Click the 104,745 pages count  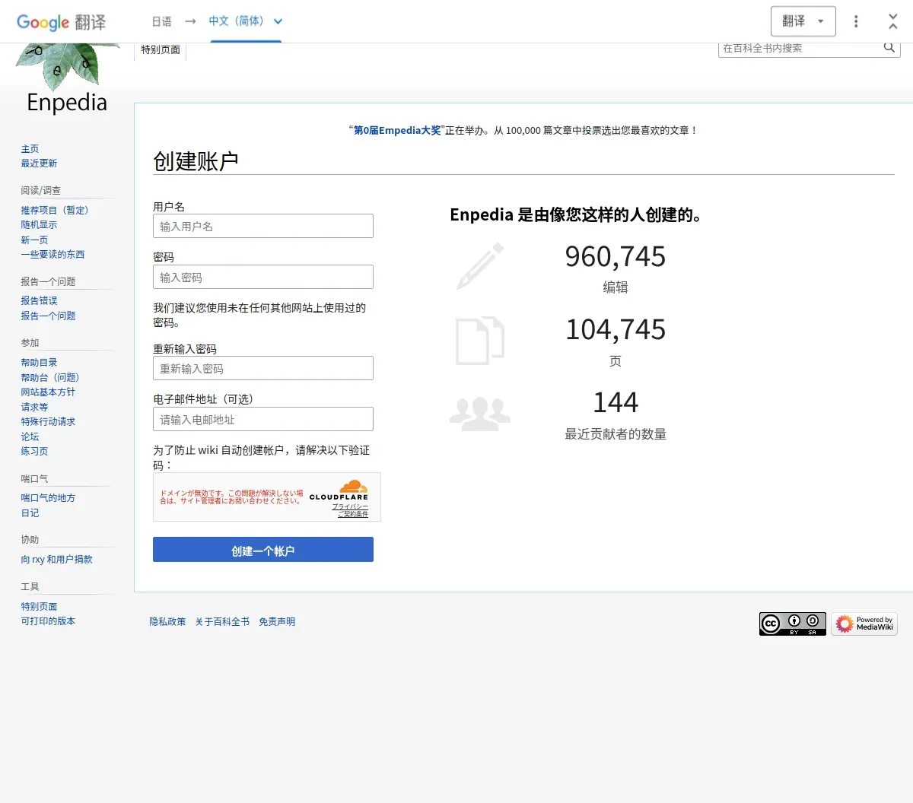click(616, 330)
